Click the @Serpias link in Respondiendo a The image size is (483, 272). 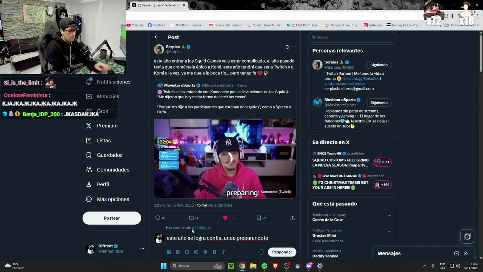point(203,227)
